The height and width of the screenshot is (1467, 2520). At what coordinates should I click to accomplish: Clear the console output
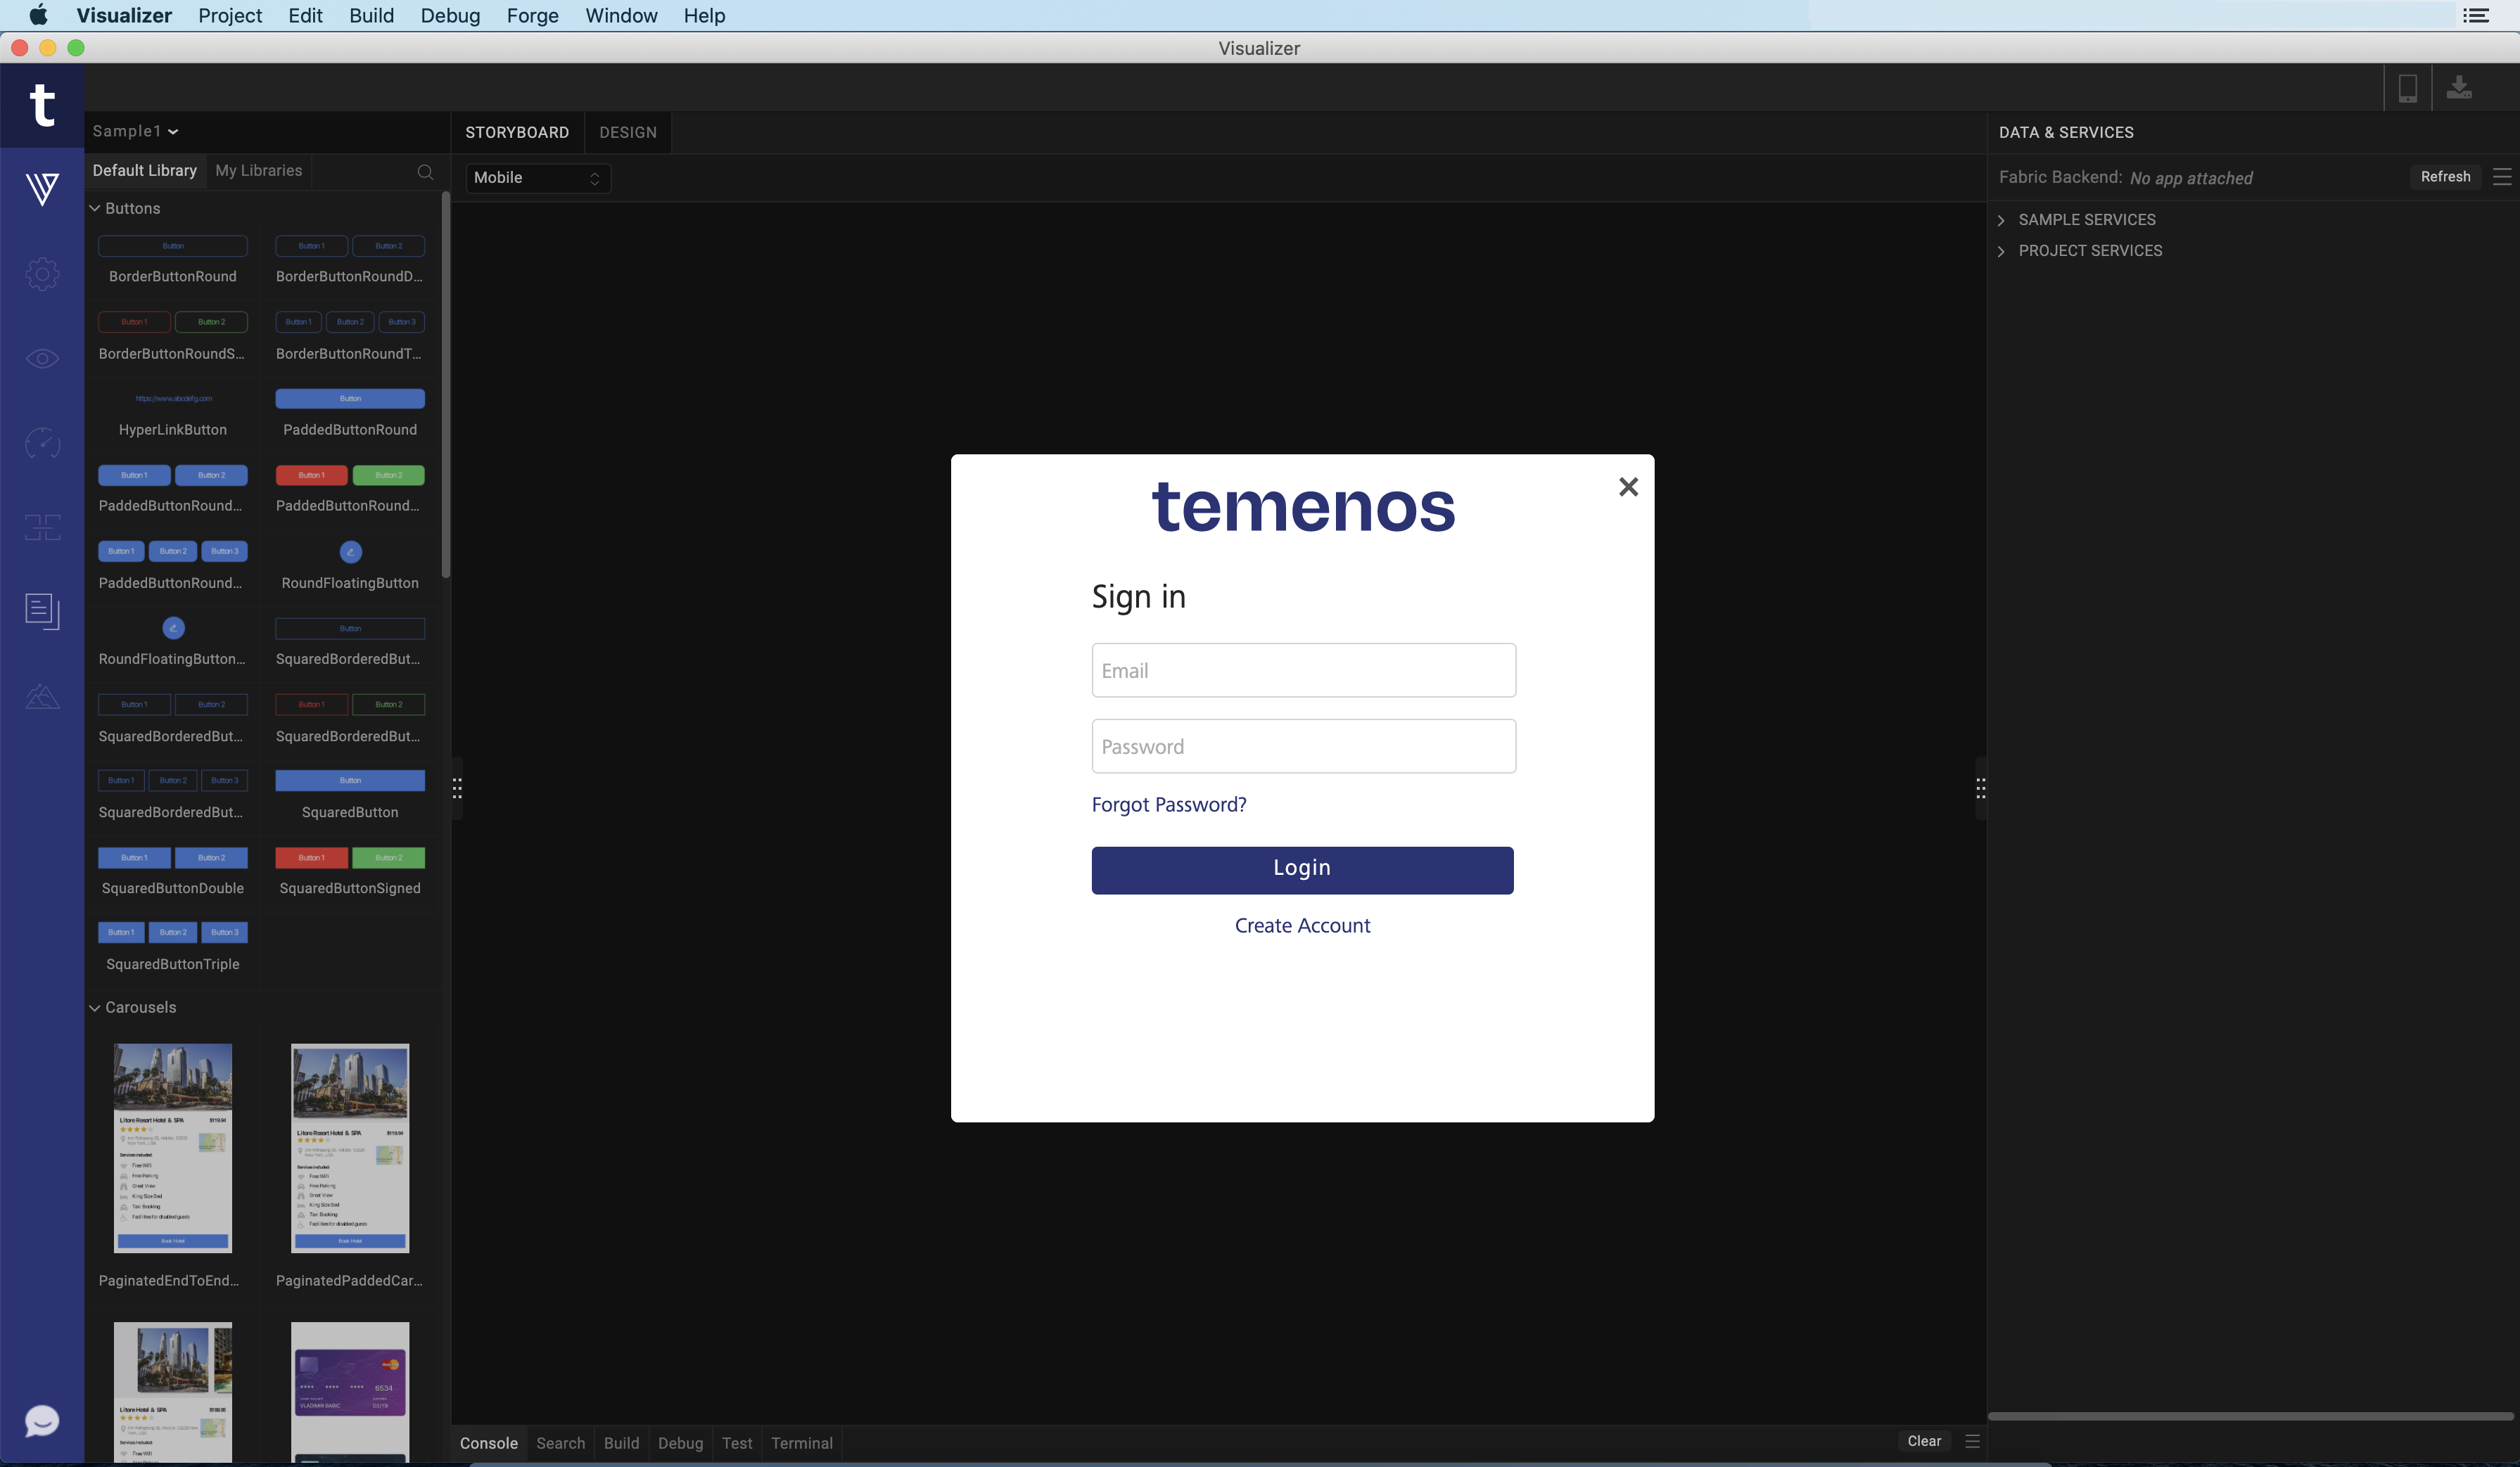(x=1924, y=1441)
